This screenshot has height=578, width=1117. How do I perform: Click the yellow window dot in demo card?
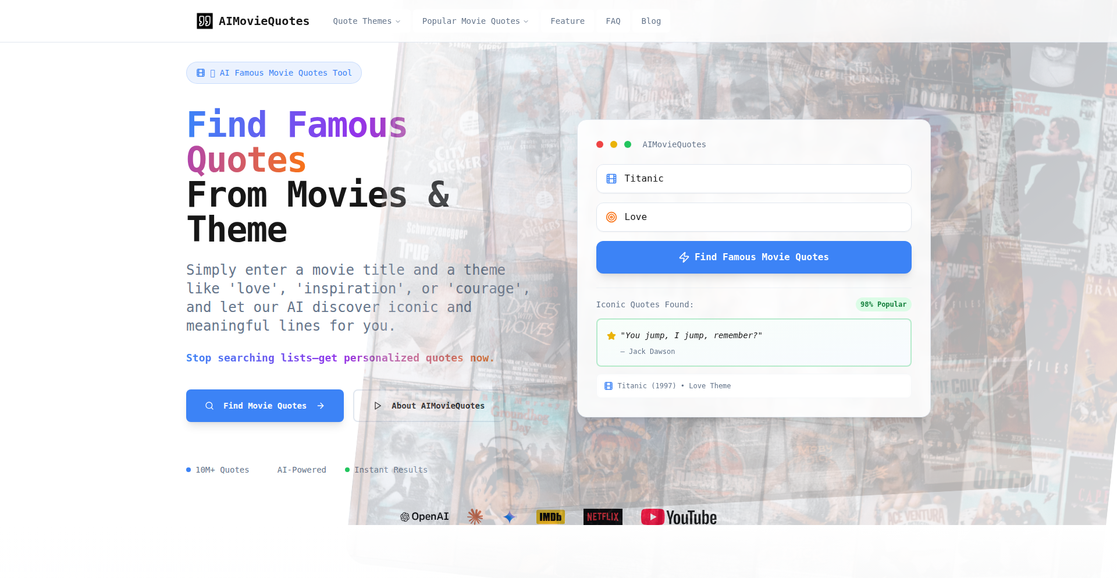pyautogui.click(x=614, y=144)
